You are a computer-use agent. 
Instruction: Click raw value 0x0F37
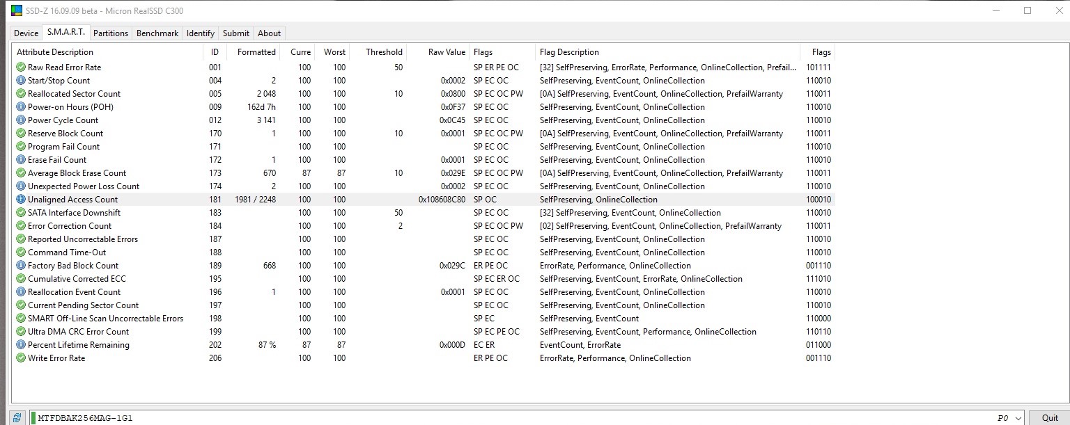click(x=453, y=107)
